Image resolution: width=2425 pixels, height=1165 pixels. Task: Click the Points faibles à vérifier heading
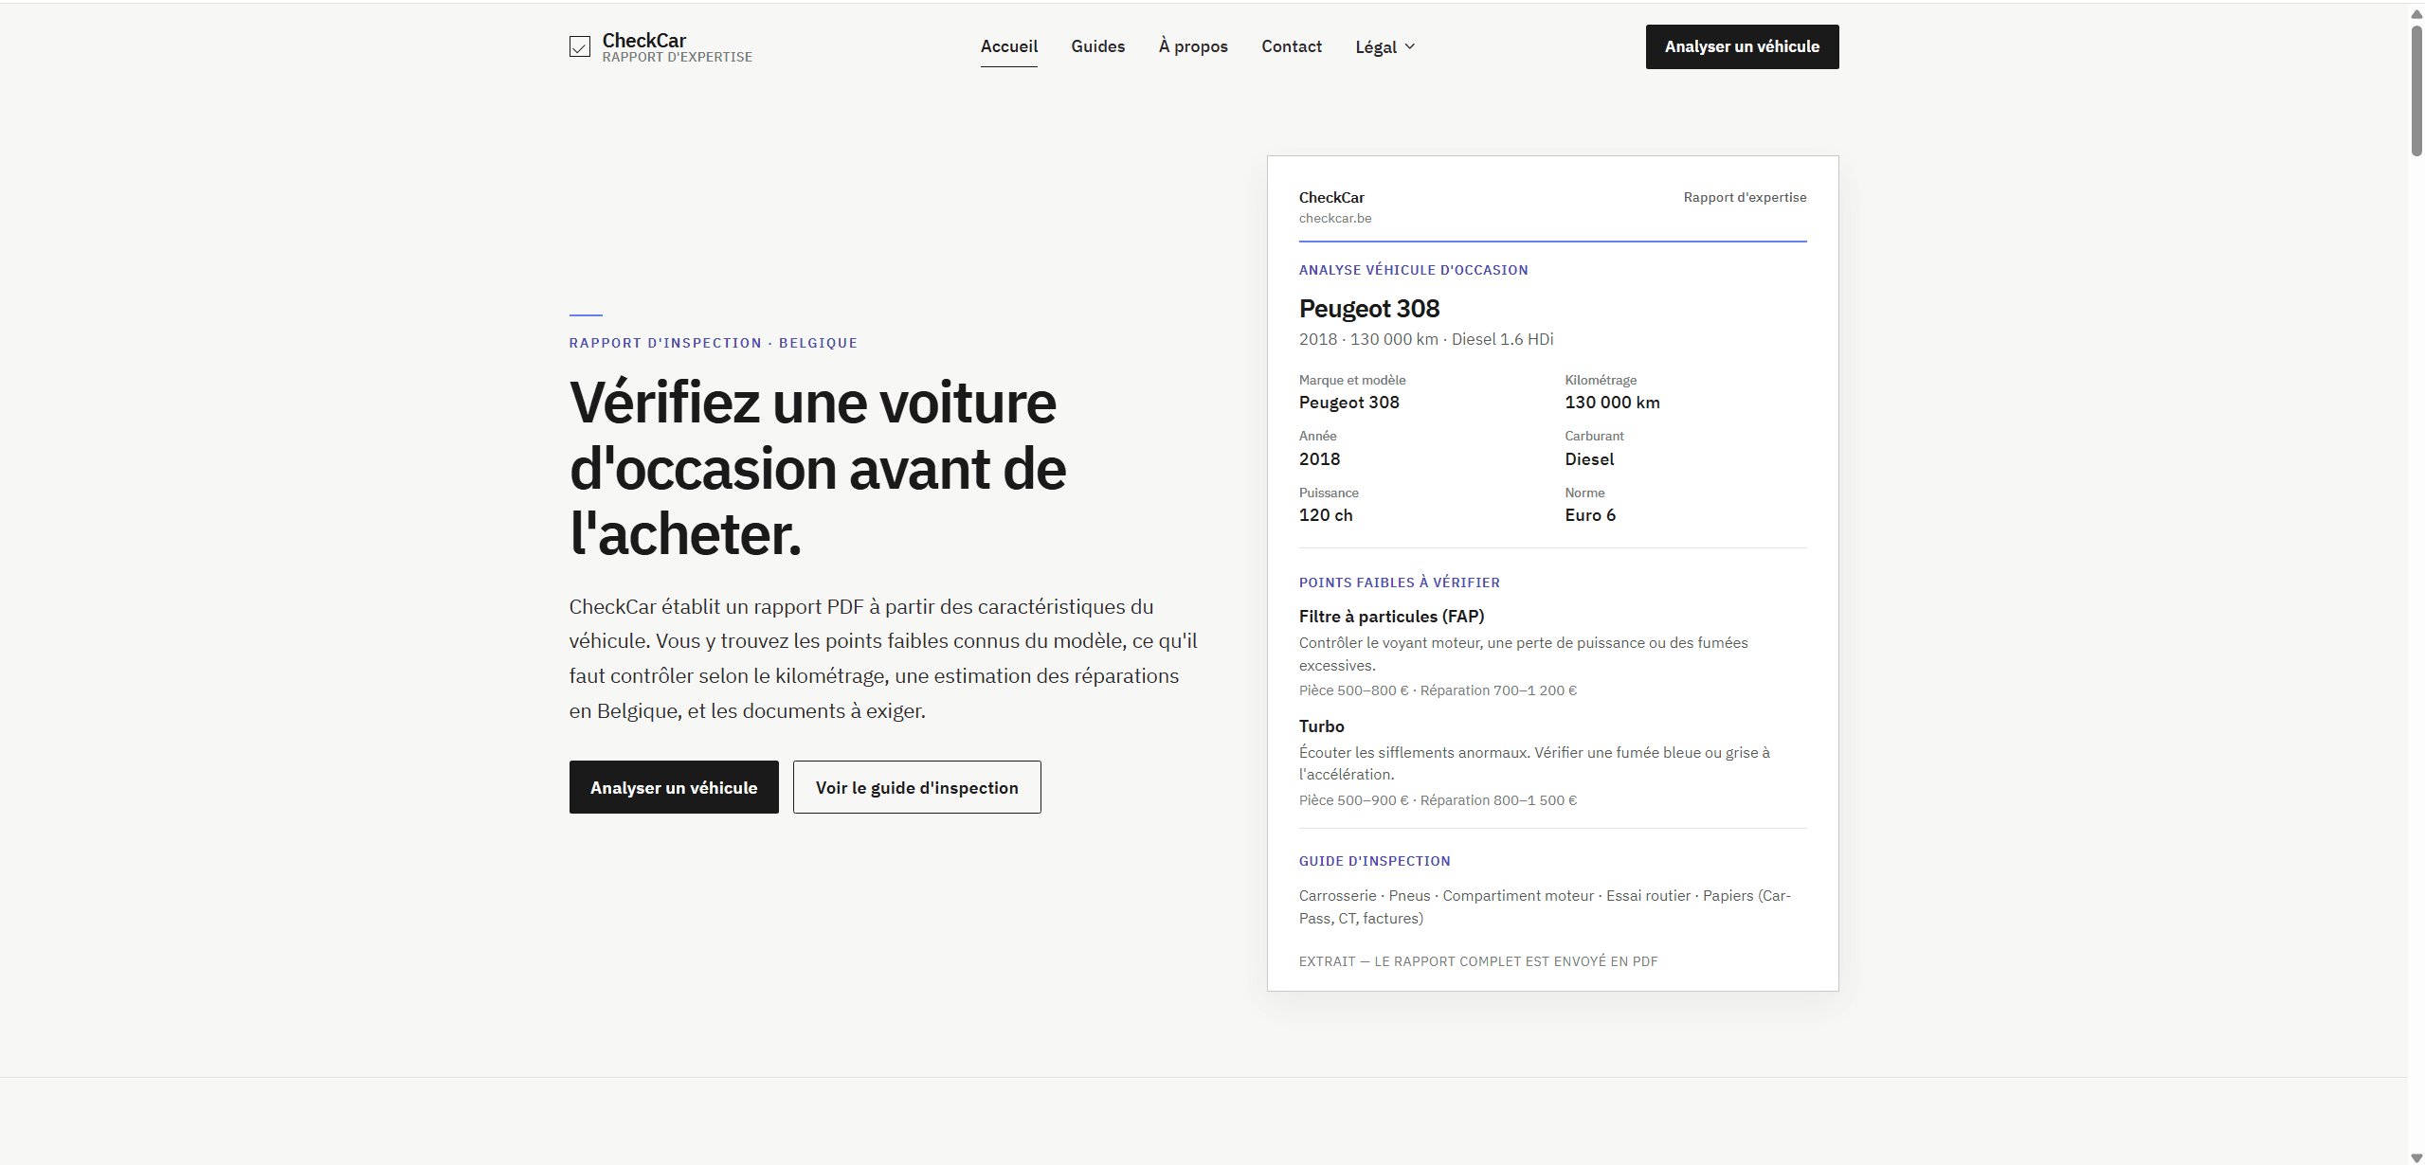click(x=1399, y=582)
